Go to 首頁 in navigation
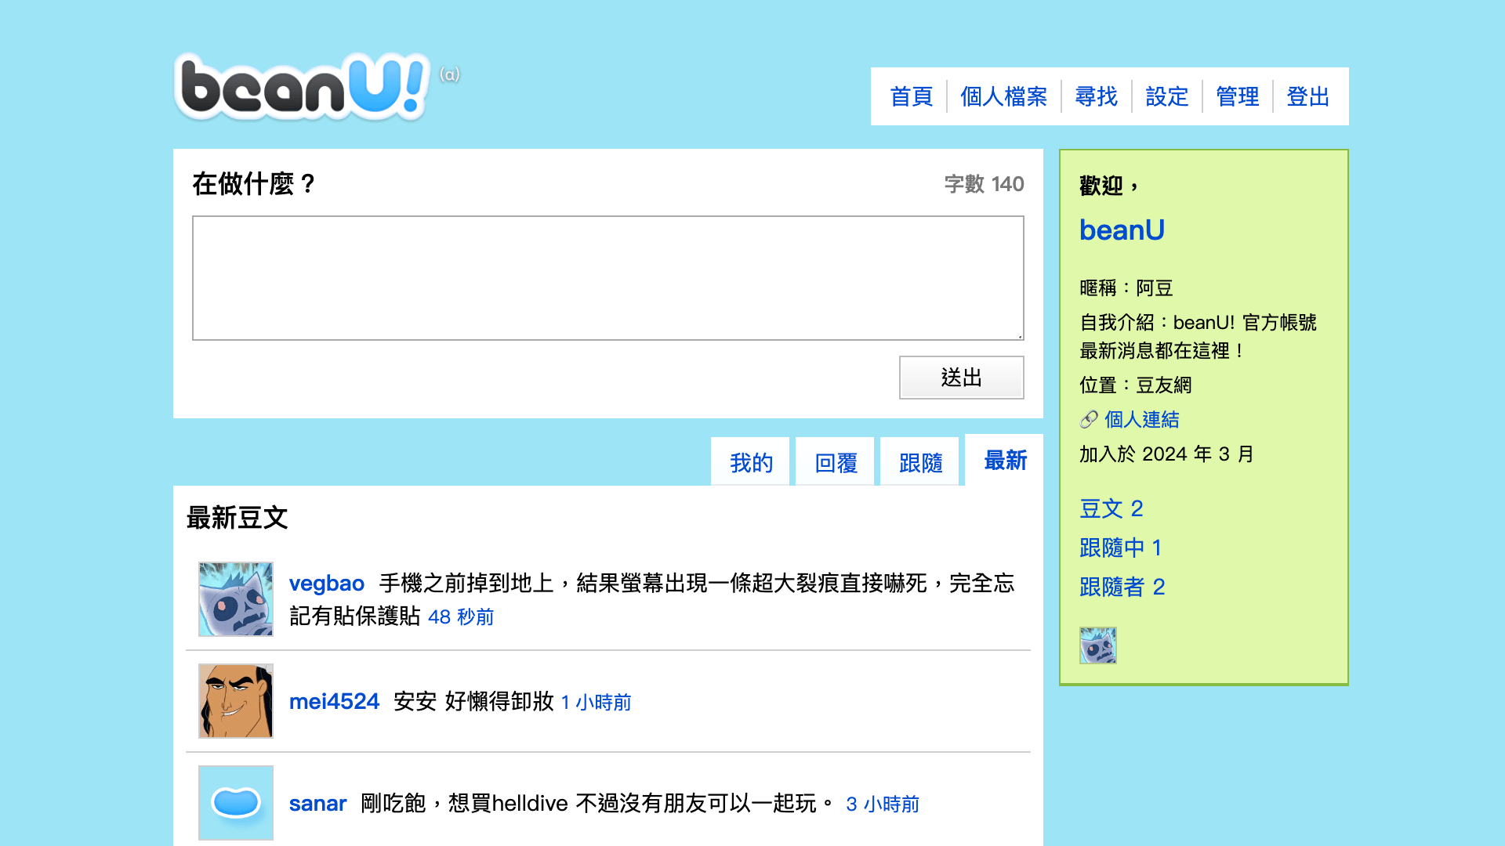Screen dimensions: 1505x846 click(911, 96)
